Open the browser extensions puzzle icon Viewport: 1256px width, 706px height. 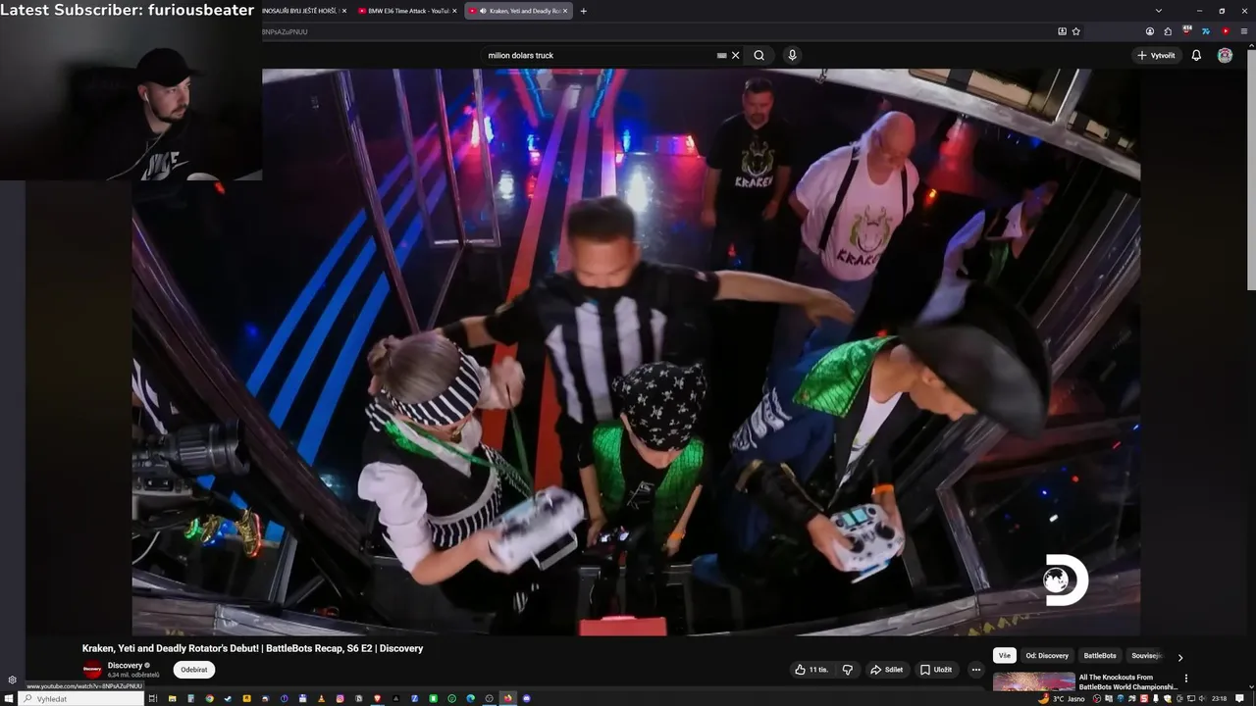(1168, 31)
